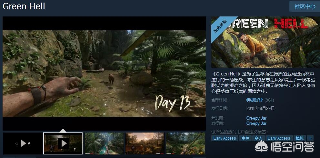Click the 模拟 simulation tag
320x158 pixels.
[x=299, y=138]
